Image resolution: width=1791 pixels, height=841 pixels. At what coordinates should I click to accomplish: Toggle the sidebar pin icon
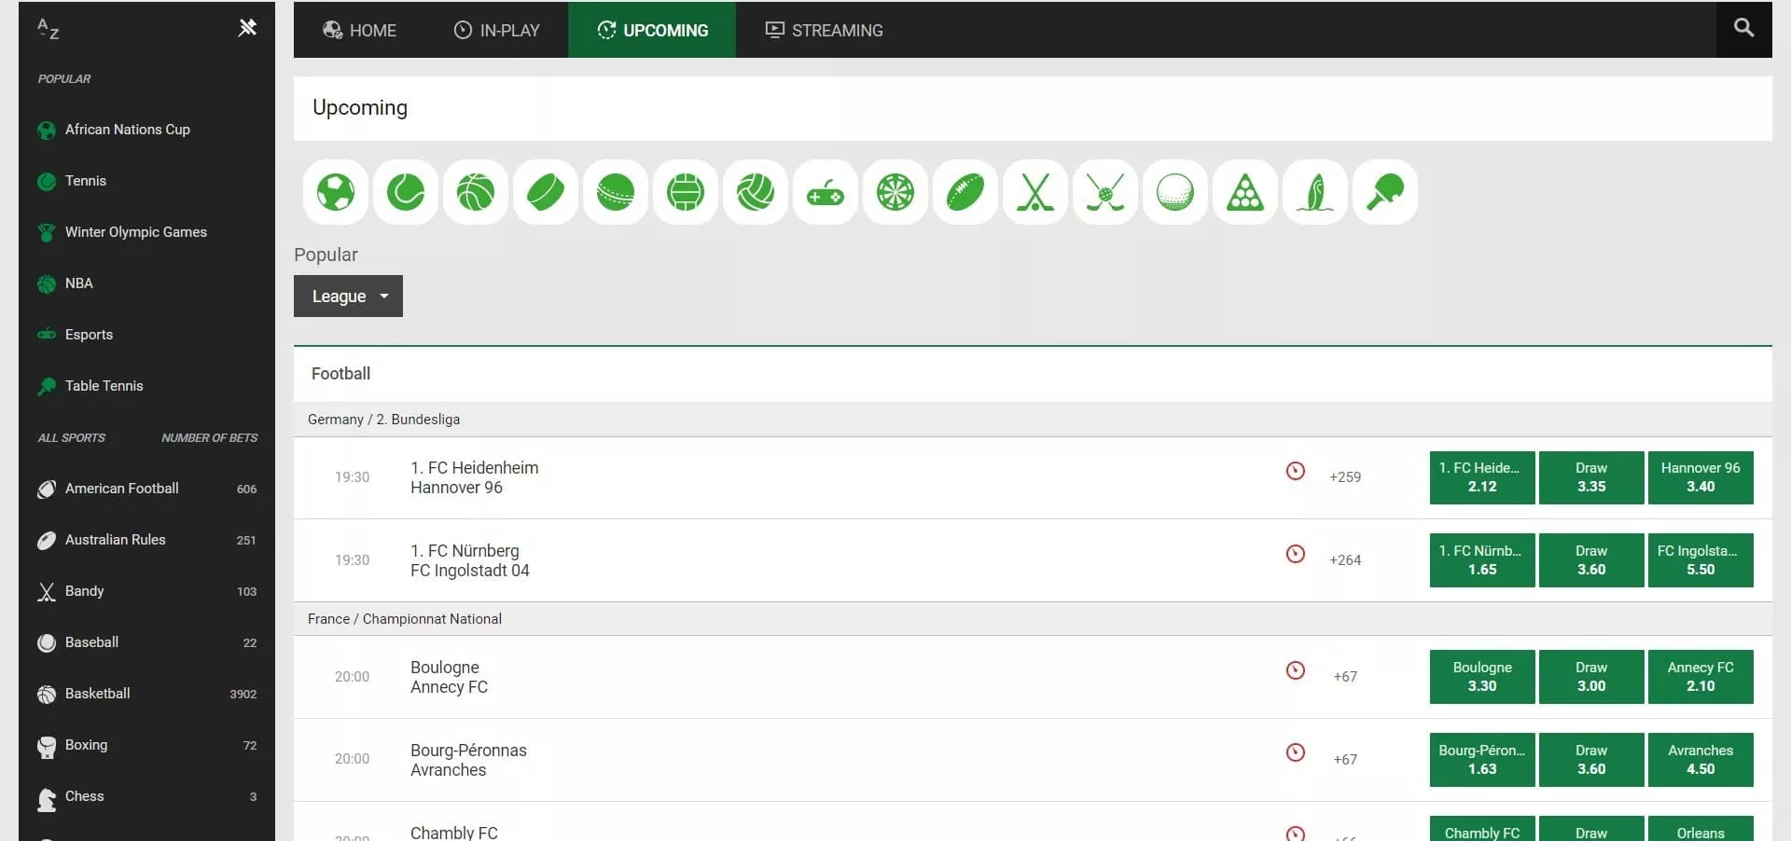247,28
